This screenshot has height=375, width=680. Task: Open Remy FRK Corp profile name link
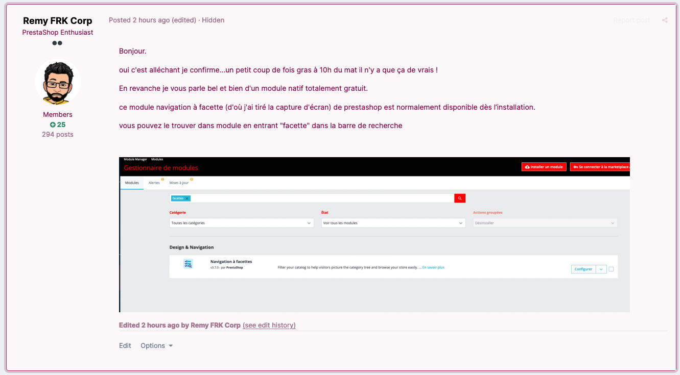[x=58, y=21]
